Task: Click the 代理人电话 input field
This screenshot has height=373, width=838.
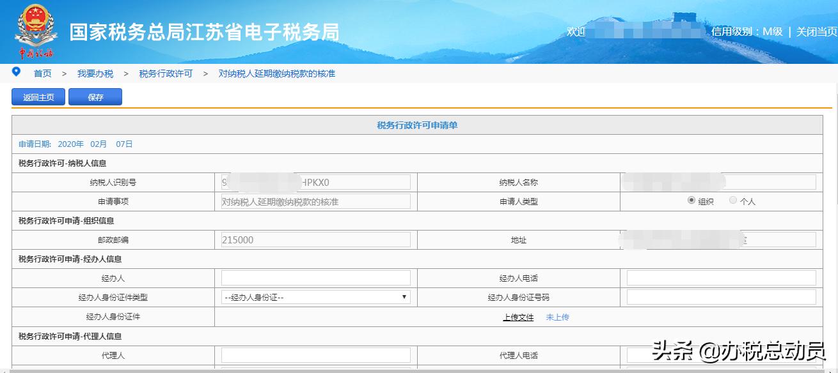Action: click(x=721, y=355)
